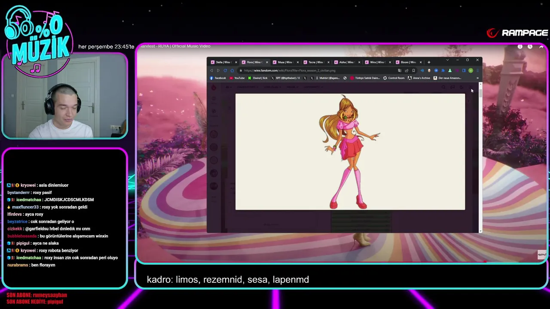Open the green U profile avatar
The image size is (550, 309).
(x=471, y=70)
